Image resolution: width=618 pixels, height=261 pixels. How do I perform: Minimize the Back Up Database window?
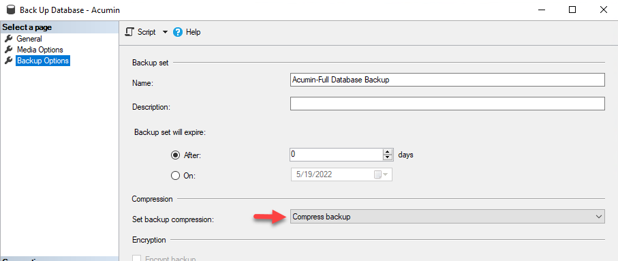coord(542,10)
